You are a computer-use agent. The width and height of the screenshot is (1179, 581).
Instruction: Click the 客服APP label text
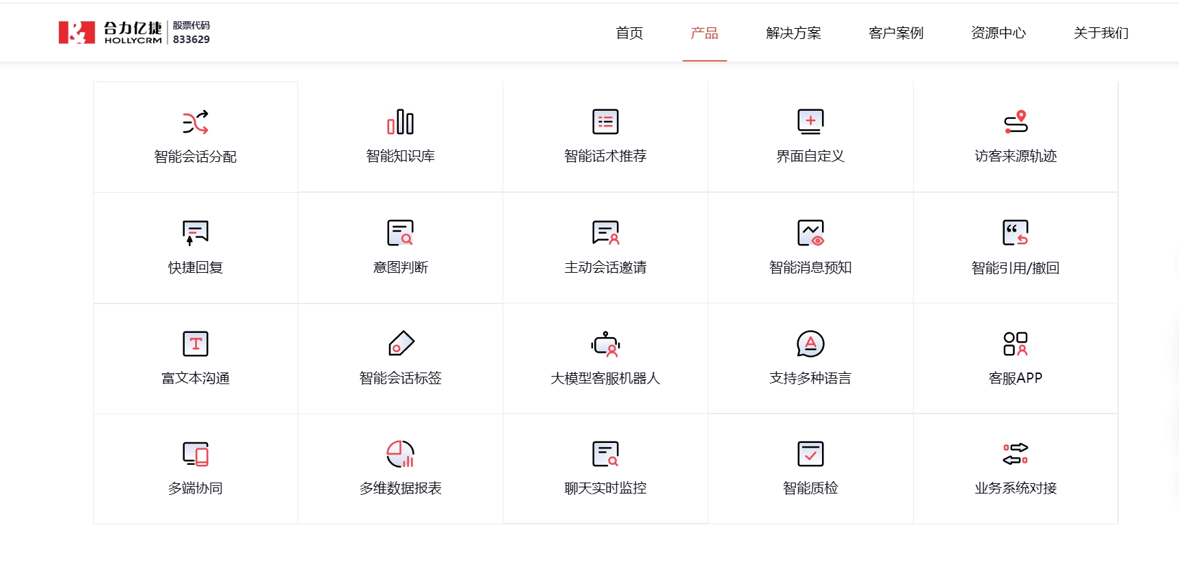[x=1016, y=378]
